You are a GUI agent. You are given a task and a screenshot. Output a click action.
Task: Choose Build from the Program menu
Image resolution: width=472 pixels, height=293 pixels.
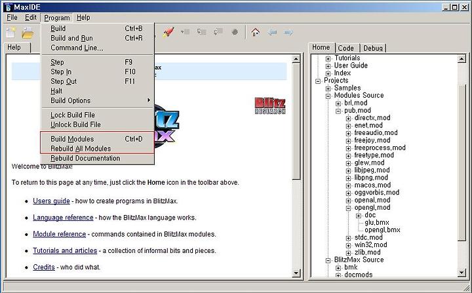pyautogui.click(x=97, y=28)
